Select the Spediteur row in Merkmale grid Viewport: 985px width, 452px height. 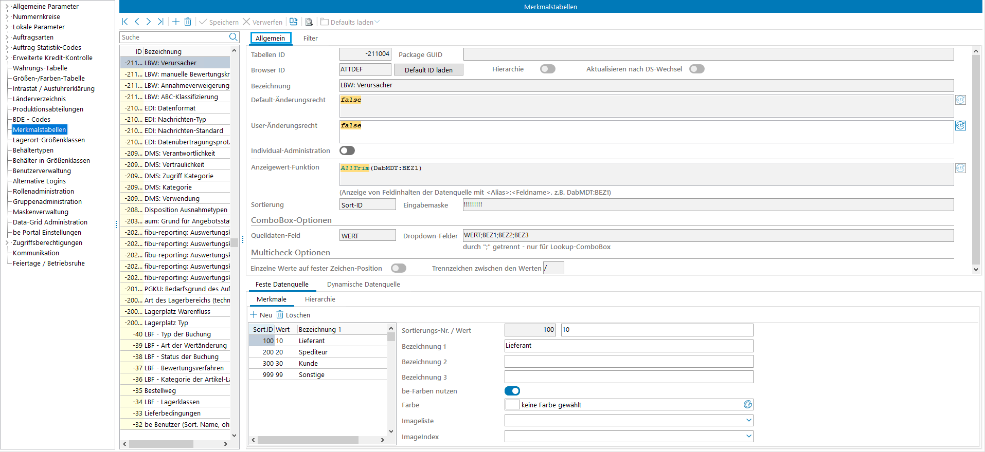(x=313, y=352)
